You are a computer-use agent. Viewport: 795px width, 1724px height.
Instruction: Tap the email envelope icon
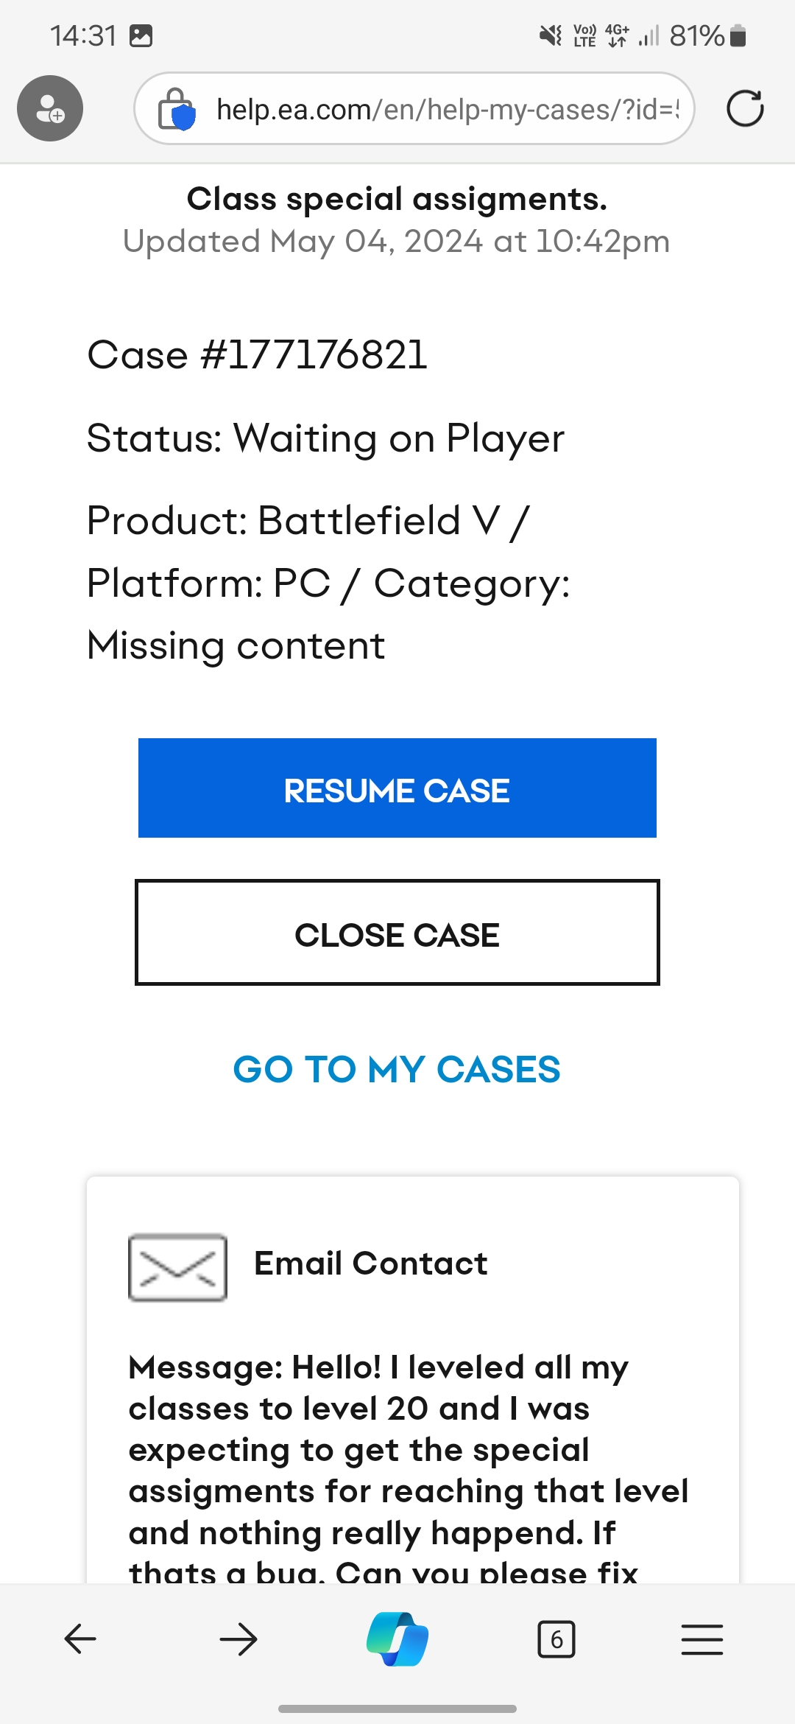point(177,1267)
